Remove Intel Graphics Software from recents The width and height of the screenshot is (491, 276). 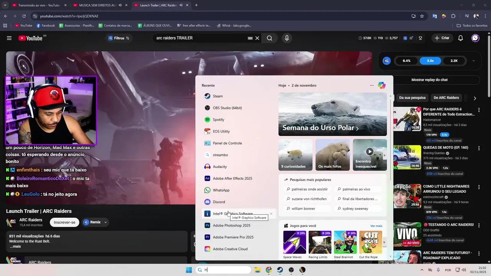tap(271, 214)
